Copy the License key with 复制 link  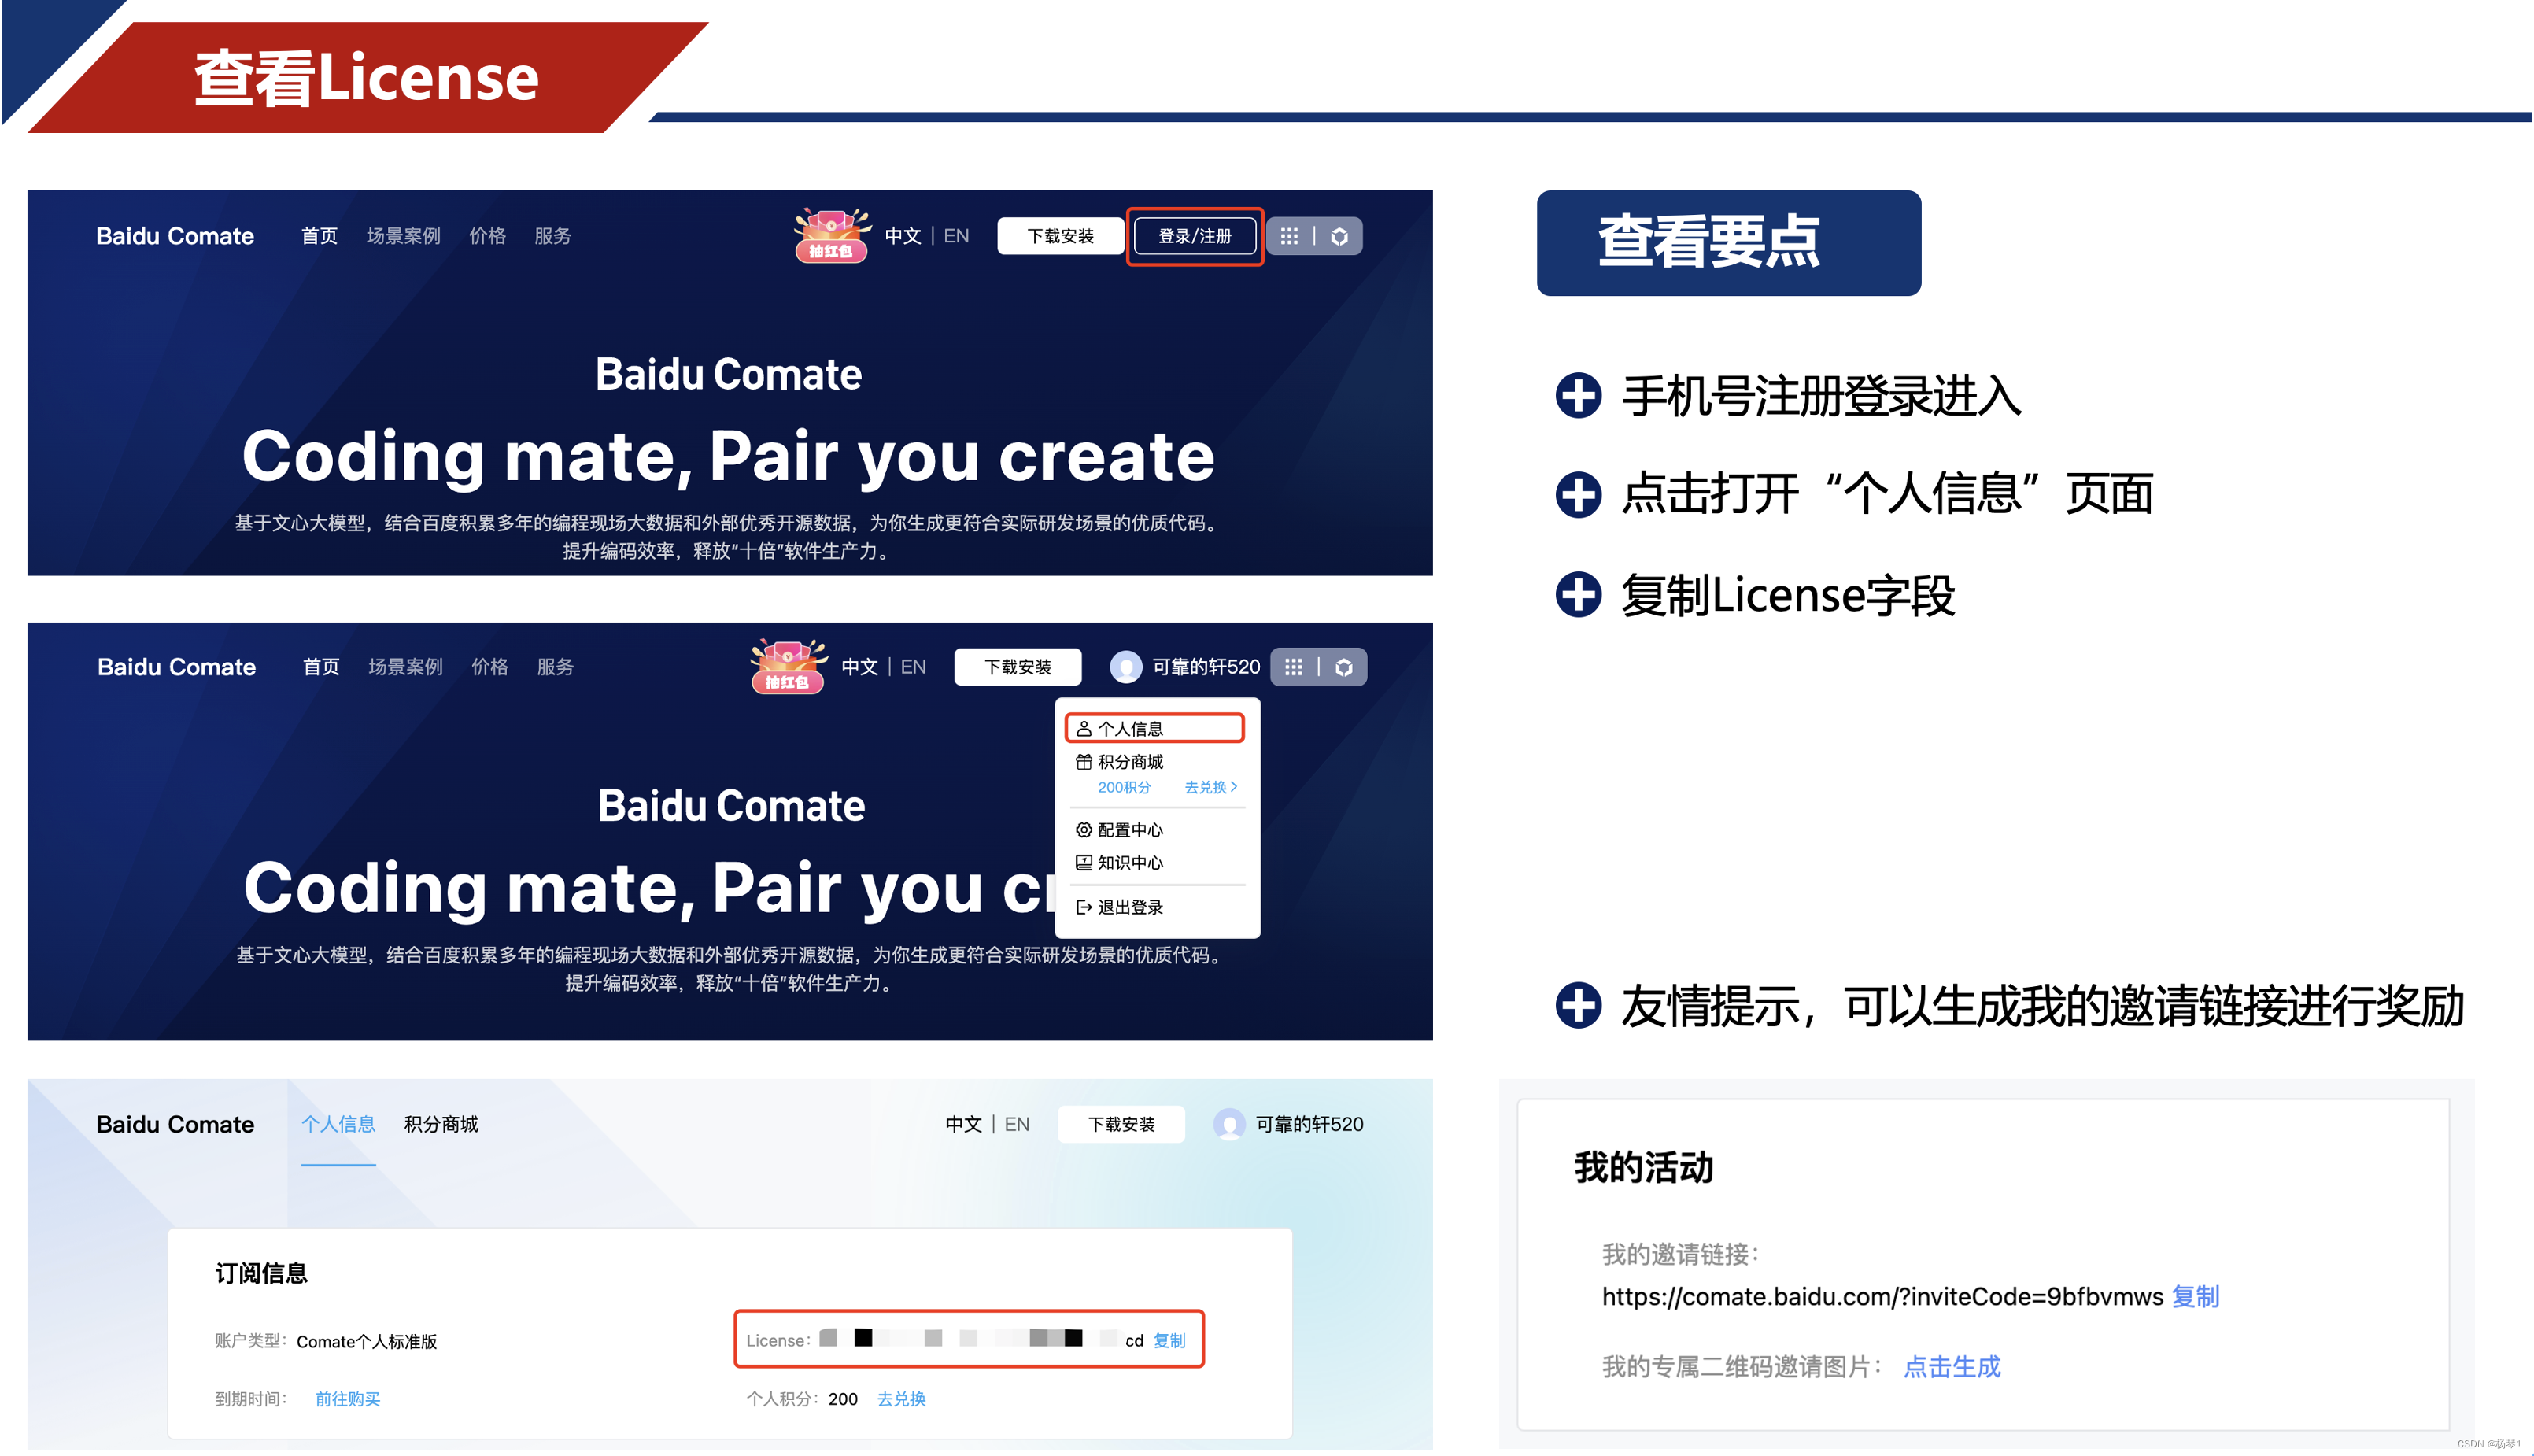[x=1169, y=1340]
